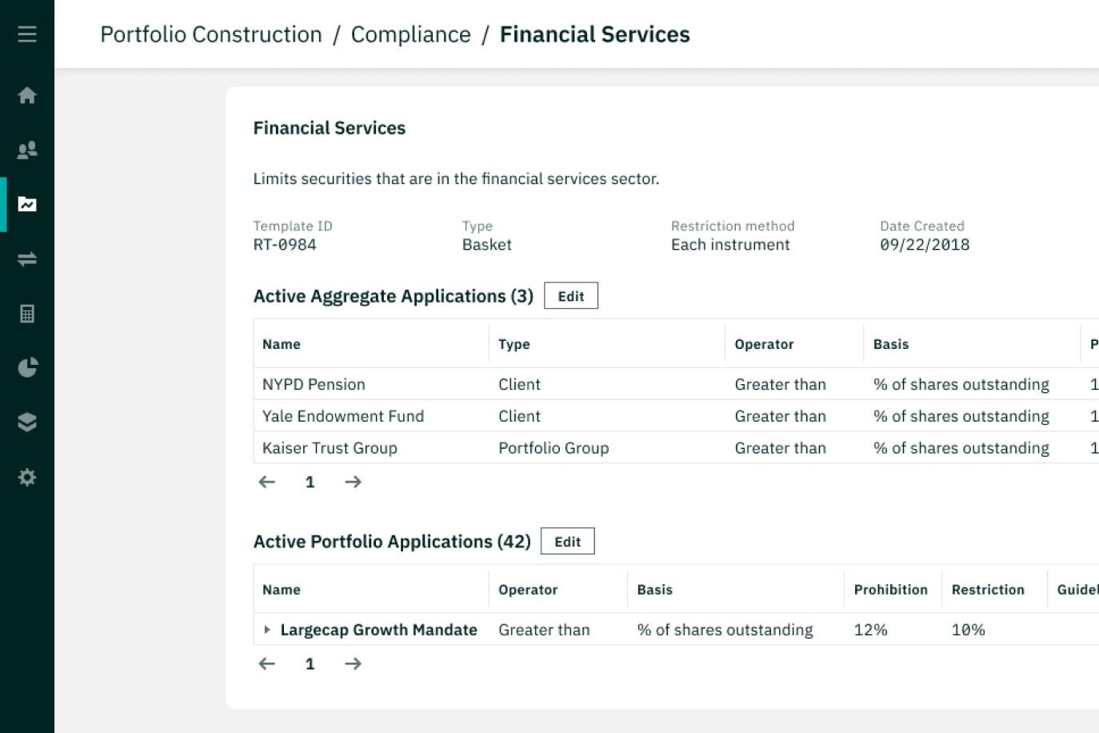Click page number 1 under Aggregate Applications
Image resolution: width=1099 pixels, height=733 pixels.
310,482
